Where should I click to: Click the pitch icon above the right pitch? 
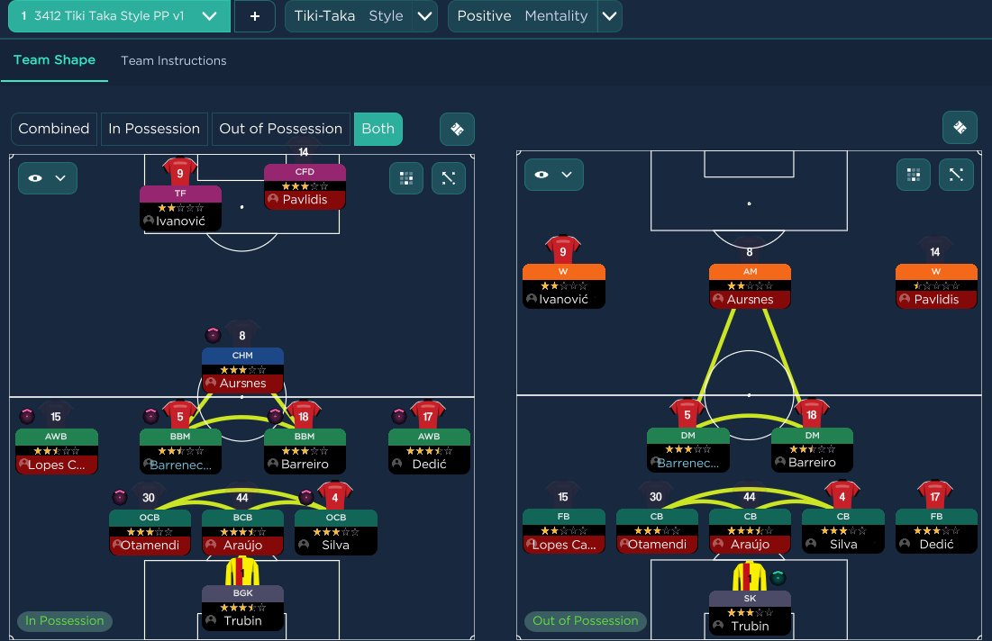click(960, 128)
